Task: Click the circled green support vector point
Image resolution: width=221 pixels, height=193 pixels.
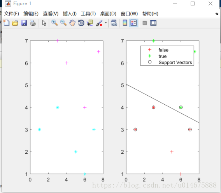Action: click(x=181, y=107)
